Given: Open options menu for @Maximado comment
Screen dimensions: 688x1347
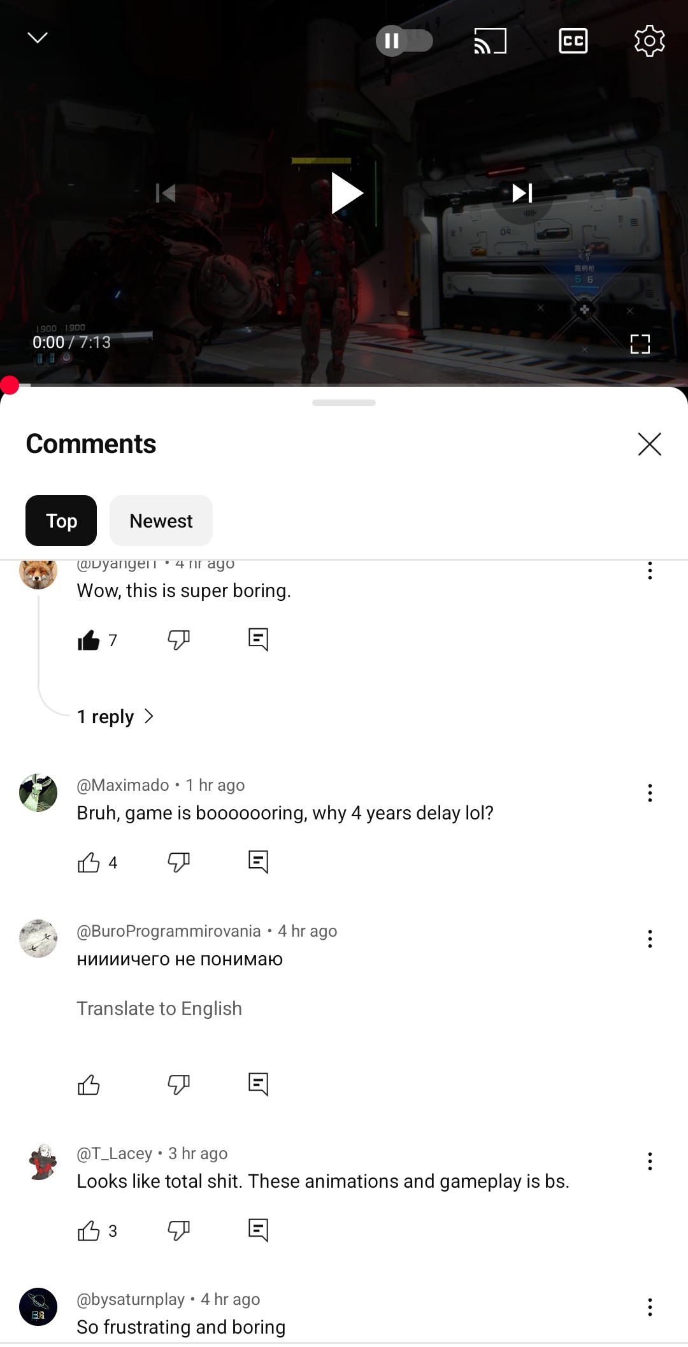Looking at the screenshot, I should click(650, 793).
